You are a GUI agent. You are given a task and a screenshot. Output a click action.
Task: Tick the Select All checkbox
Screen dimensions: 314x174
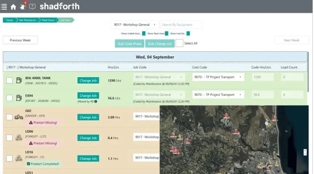click(x=179, y=43)
